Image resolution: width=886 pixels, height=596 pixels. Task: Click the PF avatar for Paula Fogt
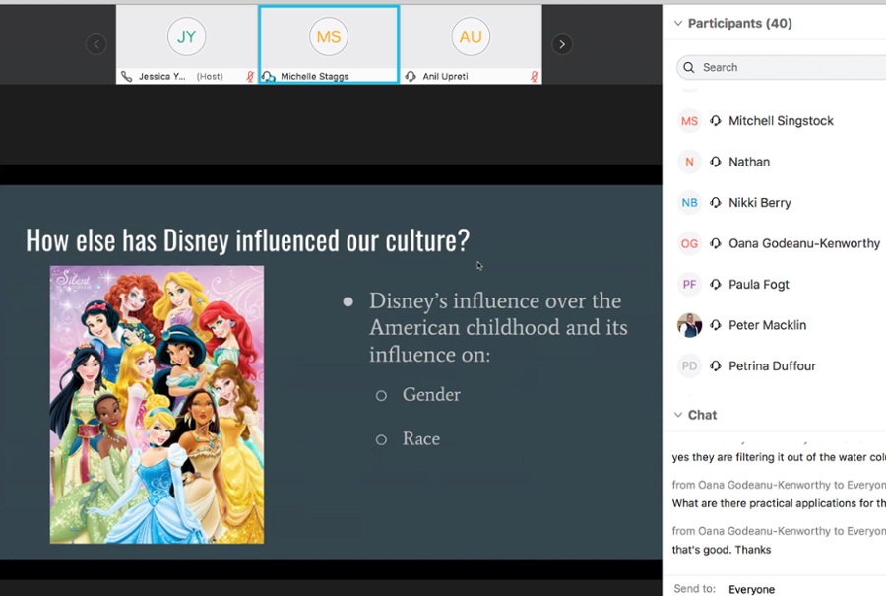point(689,285)
